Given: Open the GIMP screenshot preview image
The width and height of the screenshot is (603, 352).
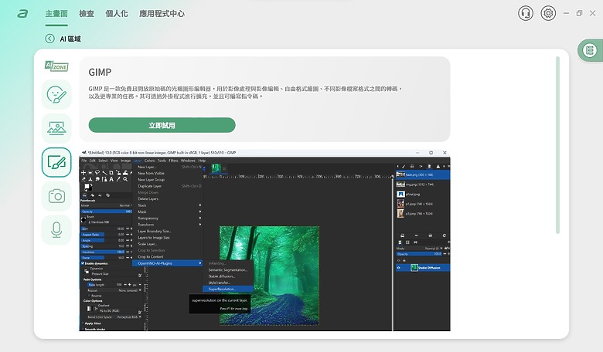Looking at the screenshot, I should pos(265,240).
